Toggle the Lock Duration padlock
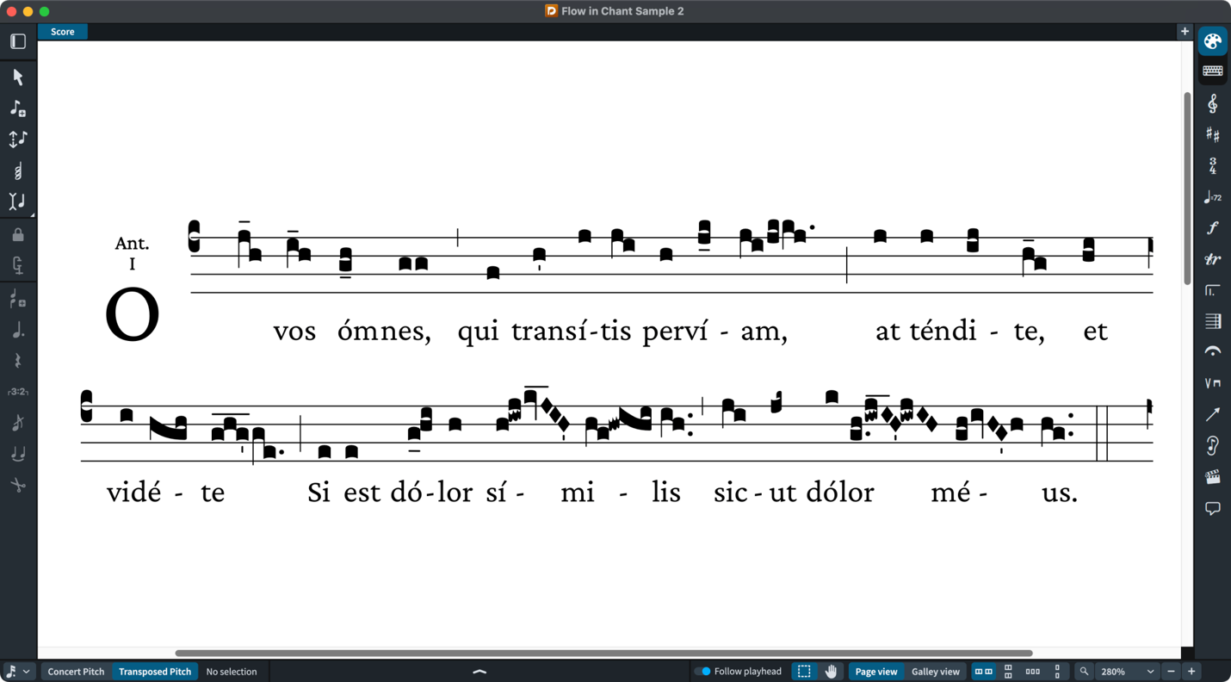1231x682 pixels. (x=18, y=234)
